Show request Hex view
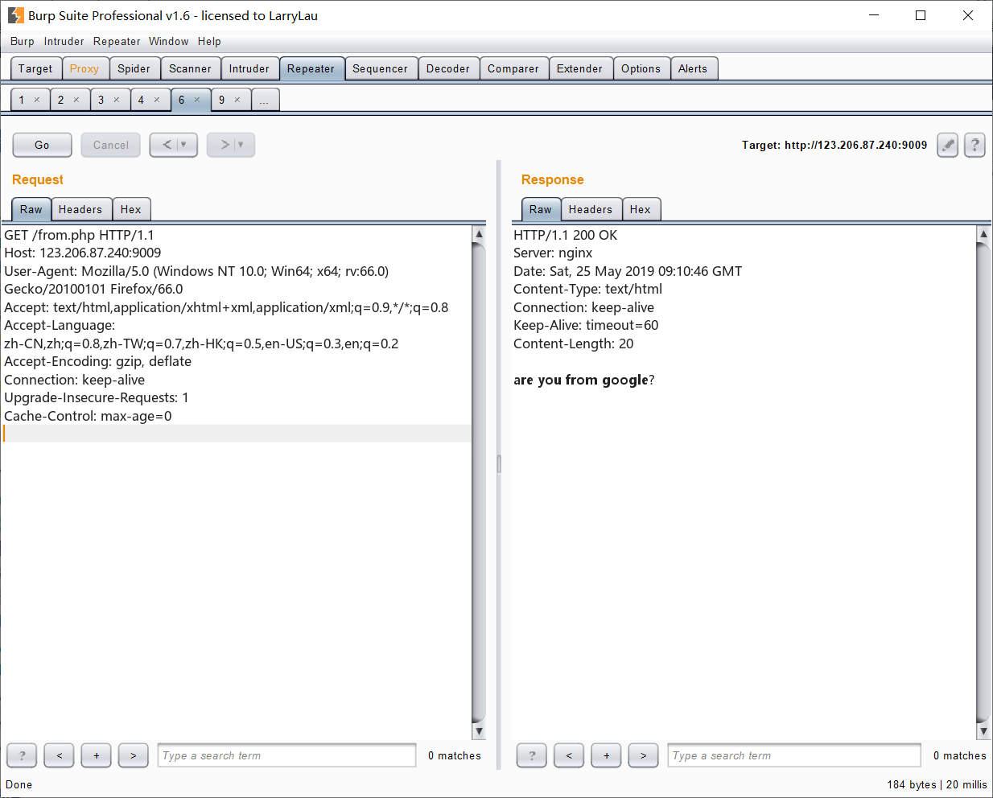The height and width of the screenshot is (798, 993). pyautogui.click(x=131, y=209)
